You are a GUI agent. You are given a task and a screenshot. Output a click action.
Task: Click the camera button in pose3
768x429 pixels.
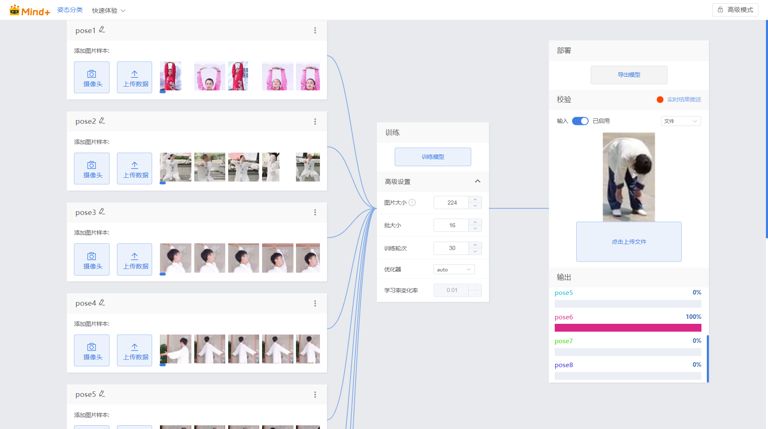(92, 259)
